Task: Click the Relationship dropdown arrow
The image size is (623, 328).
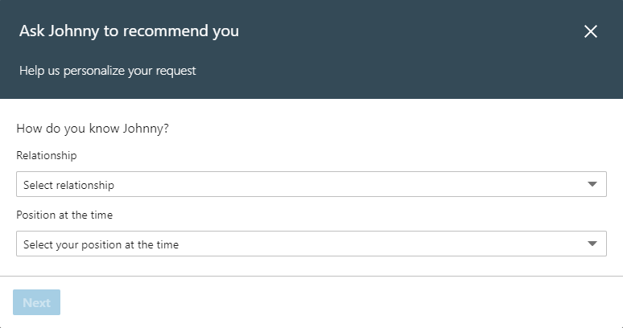Action: tap(592, 185)
